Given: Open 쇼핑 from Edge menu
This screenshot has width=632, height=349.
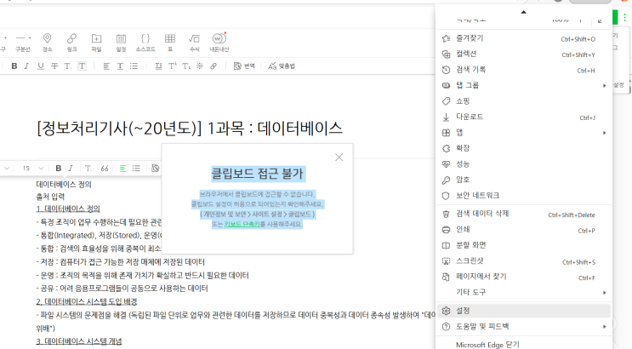Looking at the screenshot, I should pyautogui.click(x=524, y=101).
